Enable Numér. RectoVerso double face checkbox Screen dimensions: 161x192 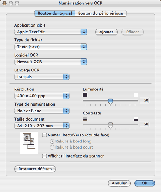pyautogui.click(x=44, y=135)
